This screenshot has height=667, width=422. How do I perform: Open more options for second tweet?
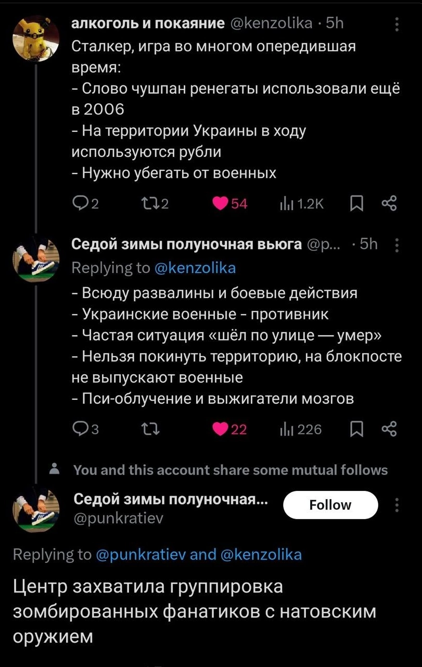[398, 245]
